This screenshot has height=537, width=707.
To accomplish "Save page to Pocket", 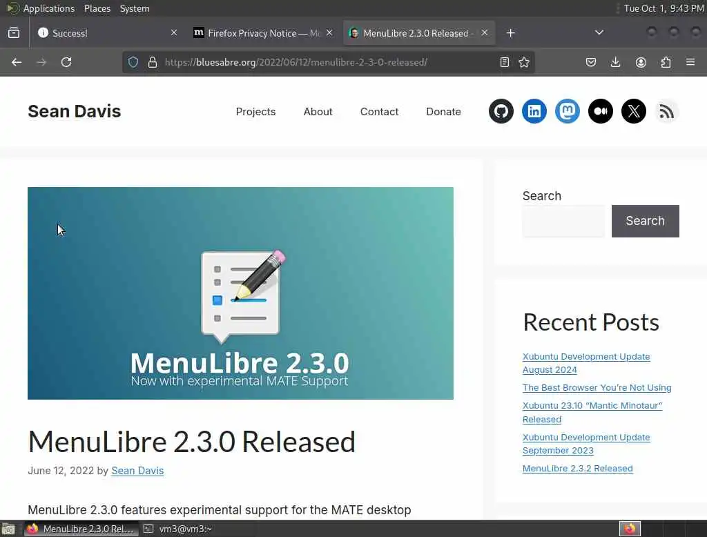I will click(x=591, y=62).
